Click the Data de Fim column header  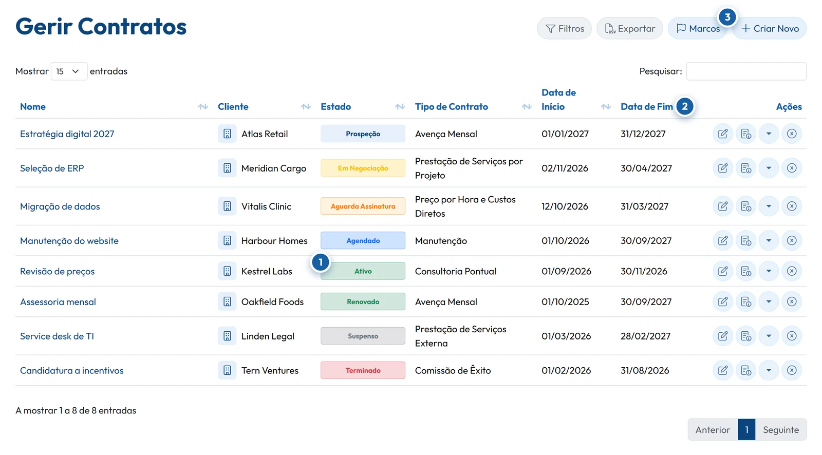[647, 107]
